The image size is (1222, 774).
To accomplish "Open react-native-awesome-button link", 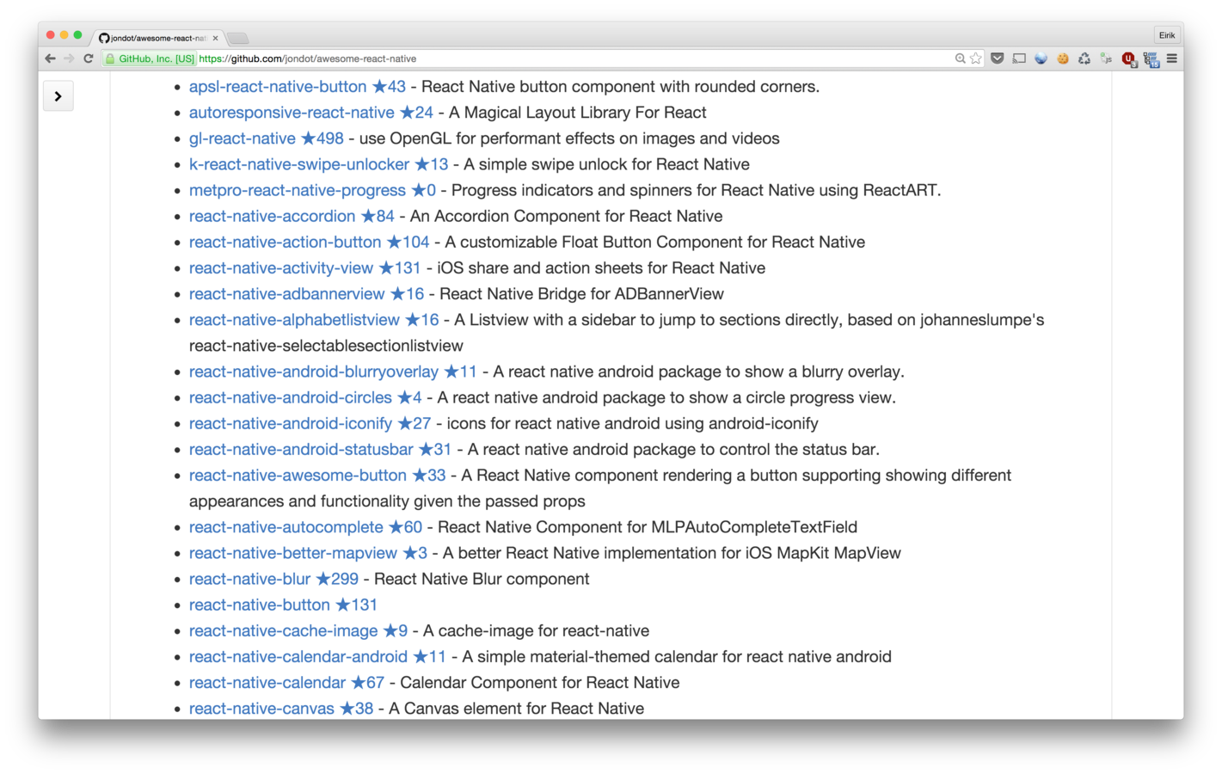I will (317, 475).
